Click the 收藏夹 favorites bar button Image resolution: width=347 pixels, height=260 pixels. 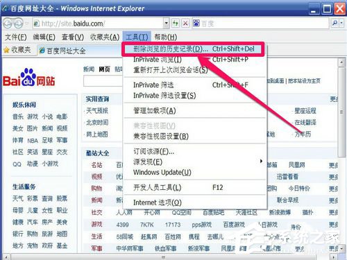click(17, 50)
